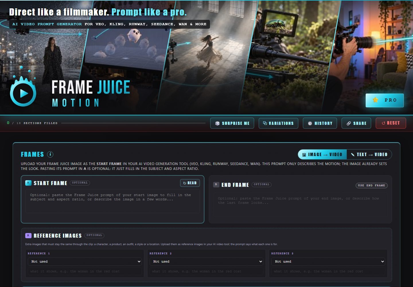The height and width of the screenshot is (287, 413).
Task: Click the Reference 2 description field
Action: coord(206,271)
